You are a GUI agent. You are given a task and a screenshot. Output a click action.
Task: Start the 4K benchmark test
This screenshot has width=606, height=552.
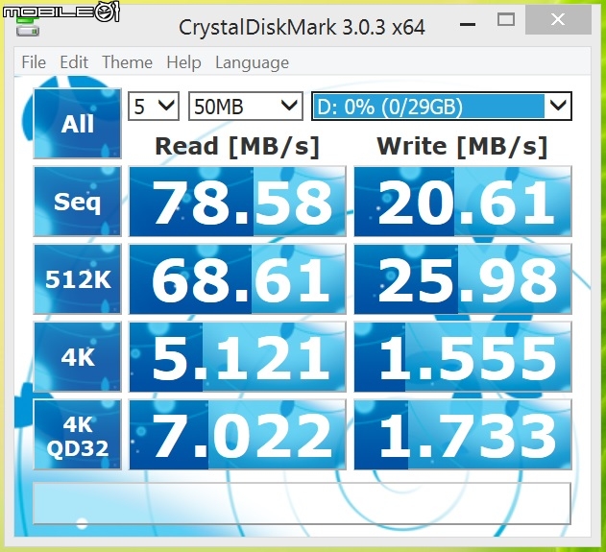point(77,357)
